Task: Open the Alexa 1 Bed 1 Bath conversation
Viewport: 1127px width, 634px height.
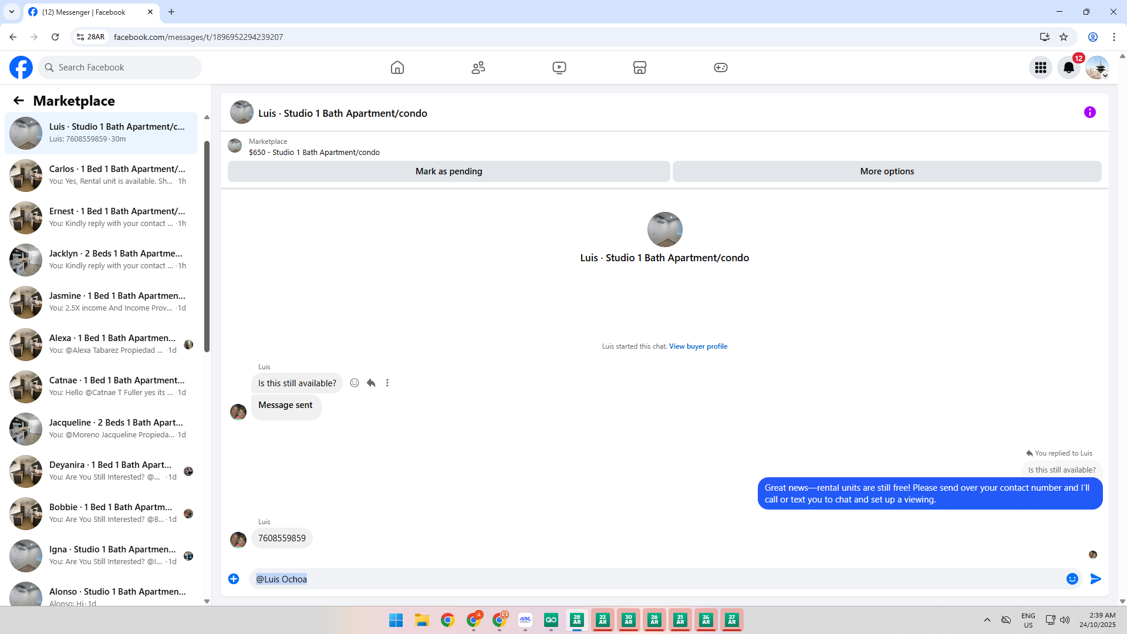Action: coord(102,345)
